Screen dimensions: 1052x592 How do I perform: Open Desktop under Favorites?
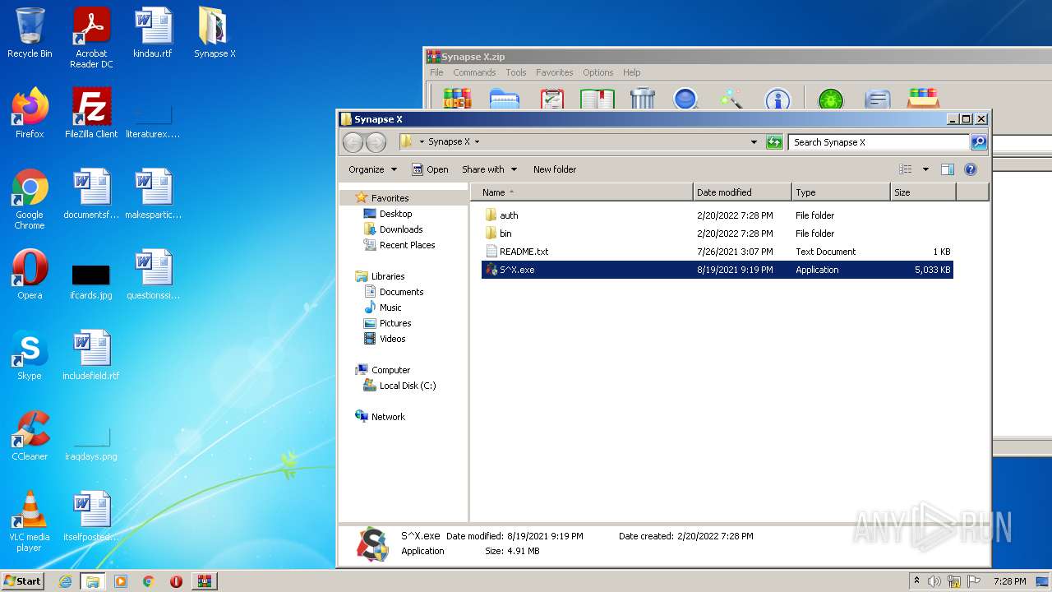click(x=395, y=214)
